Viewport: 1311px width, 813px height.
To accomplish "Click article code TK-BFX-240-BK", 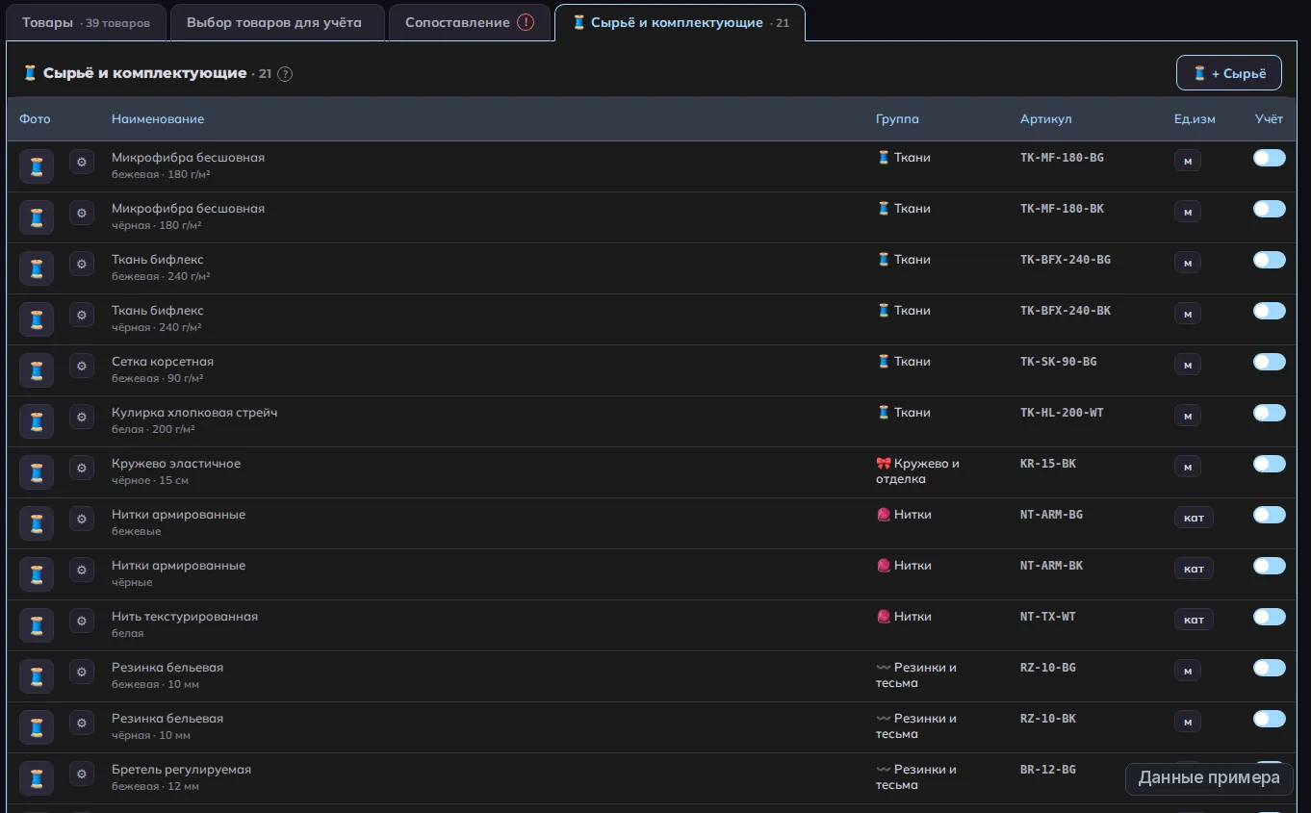I will click(1066, 311).
